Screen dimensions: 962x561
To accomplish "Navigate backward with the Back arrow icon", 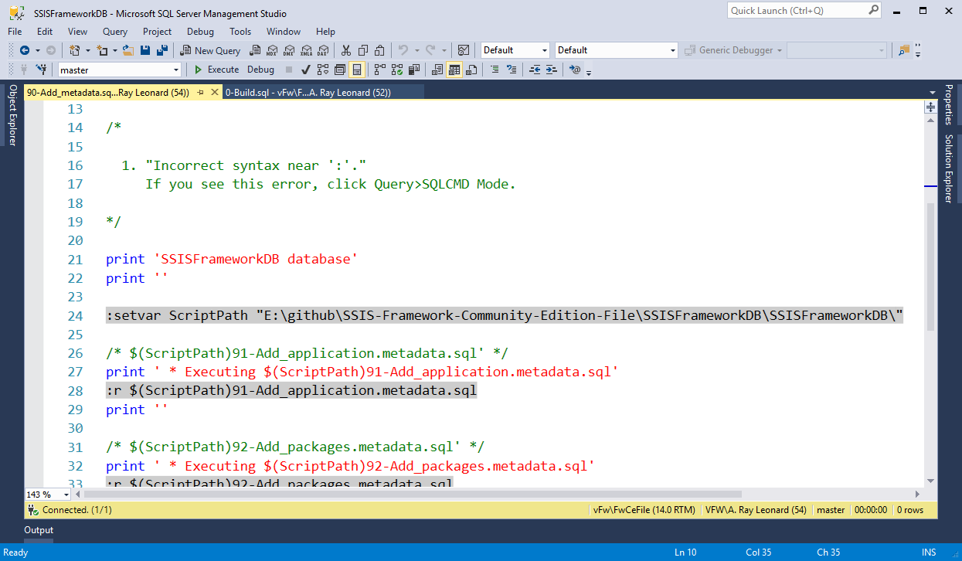I will coord(25,50).
